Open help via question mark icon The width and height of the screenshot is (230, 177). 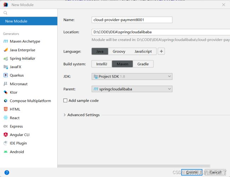7,172
